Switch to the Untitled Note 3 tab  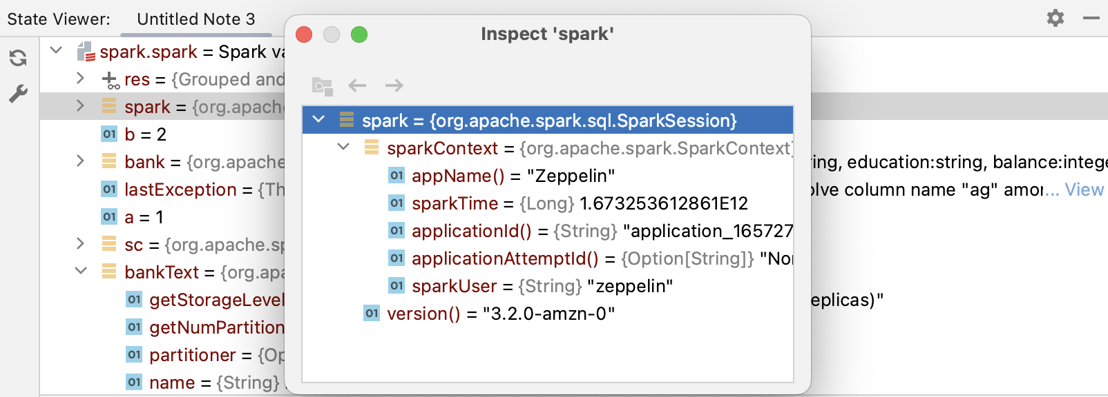(196, 19)
